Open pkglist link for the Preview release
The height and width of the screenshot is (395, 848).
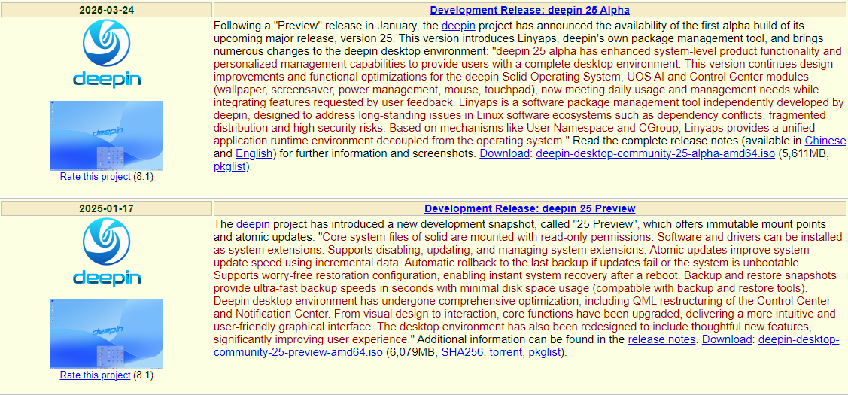545,353
